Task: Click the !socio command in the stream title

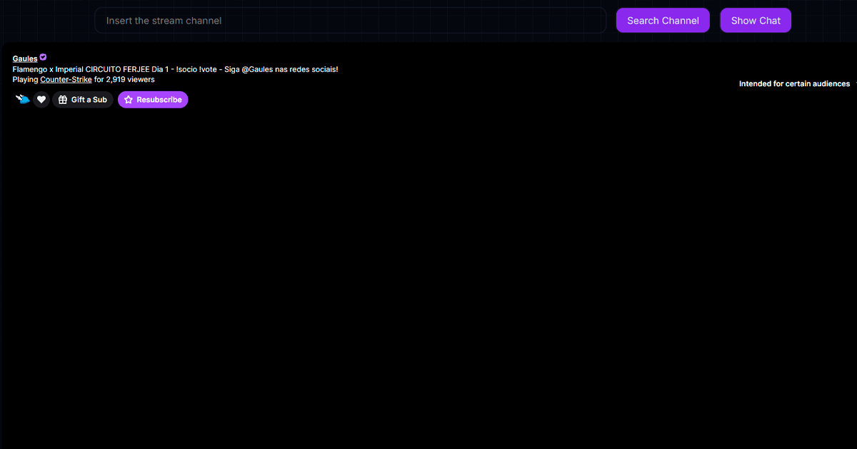Action: click(186, 69)
